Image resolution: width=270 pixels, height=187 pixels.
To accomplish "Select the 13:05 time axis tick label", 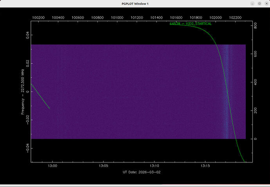I will 103,166.
